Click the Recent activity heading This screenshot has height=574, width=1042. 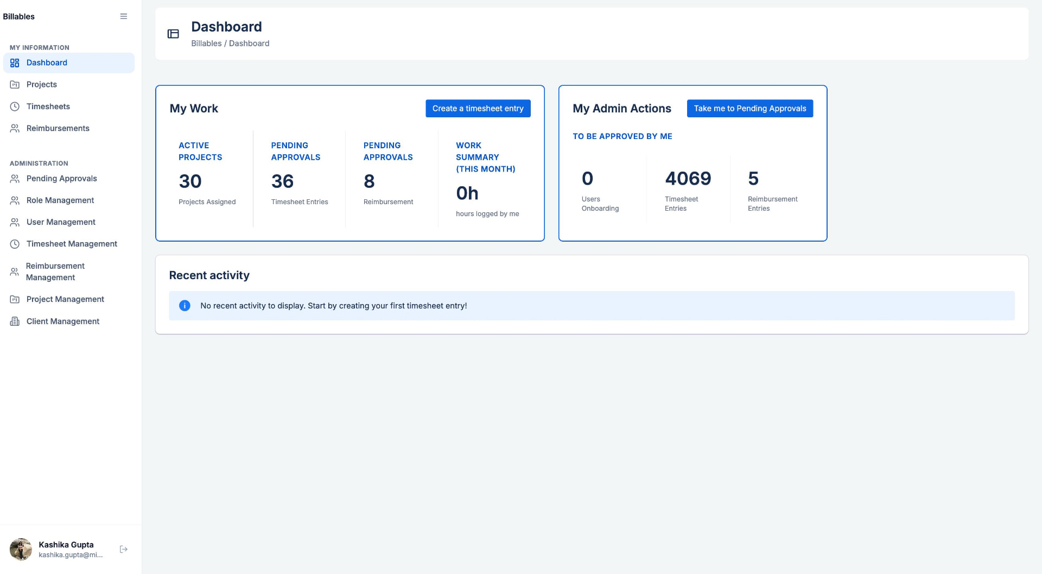[209, 275]
